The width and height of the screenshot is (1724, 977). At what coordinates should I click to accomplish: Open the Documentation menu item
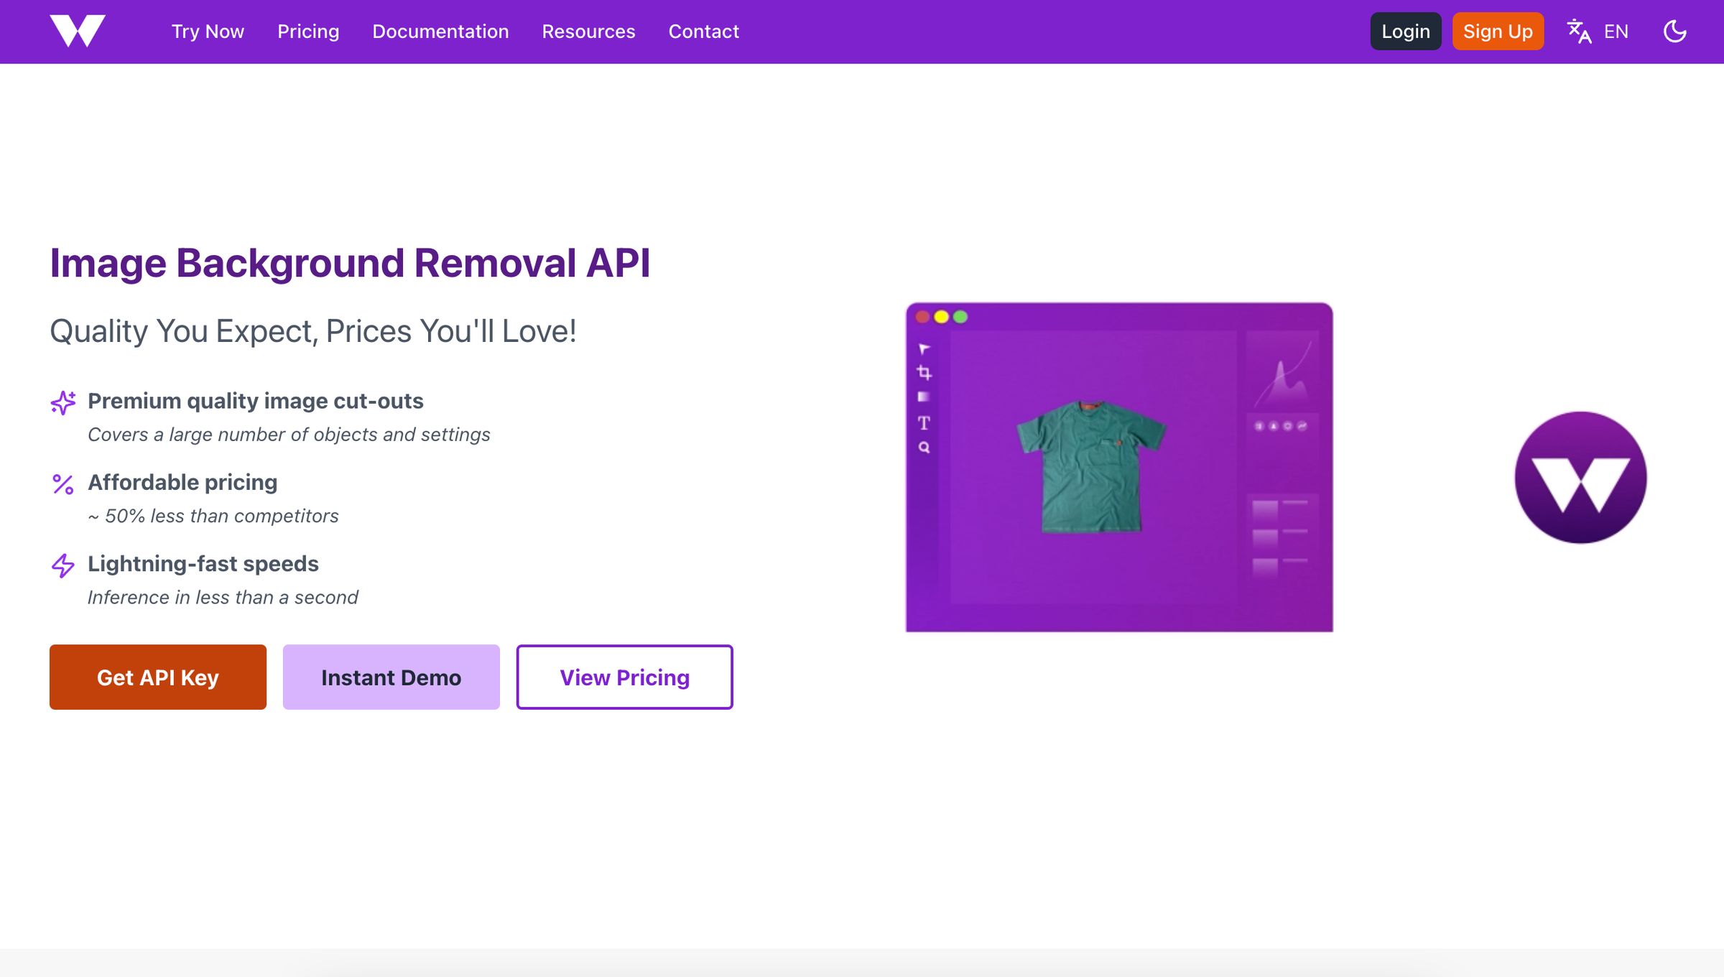click(x=440, y=31)
